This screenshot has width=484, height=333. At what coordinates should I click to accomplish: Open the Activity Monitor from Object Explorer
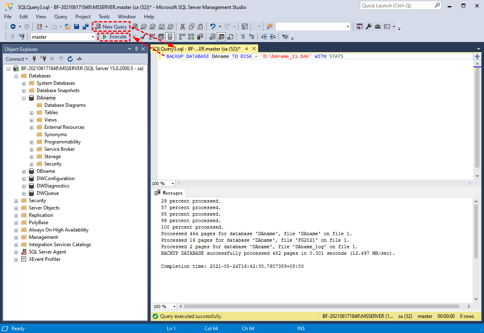click(x=79, y=59)
